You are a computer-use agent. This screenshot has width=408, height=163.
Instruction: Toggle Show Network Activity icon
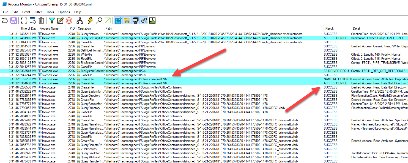[x=135, y=20]
